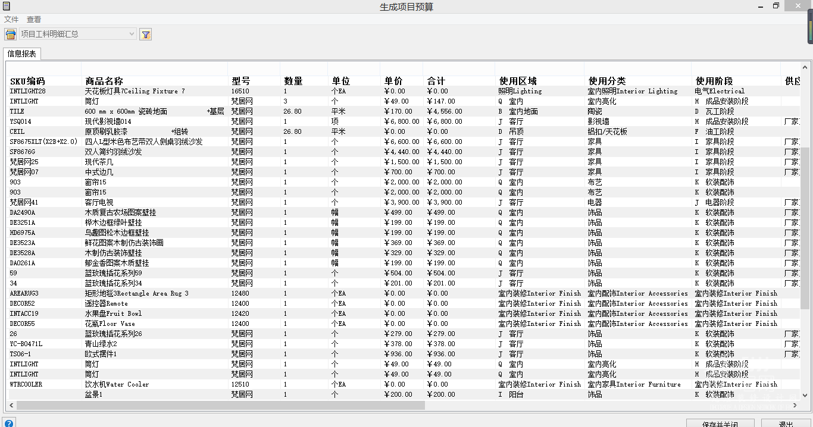Click the 花瓶Floor Vase product name
Screen dimensions: 813x427
click(x=110, y=324)
